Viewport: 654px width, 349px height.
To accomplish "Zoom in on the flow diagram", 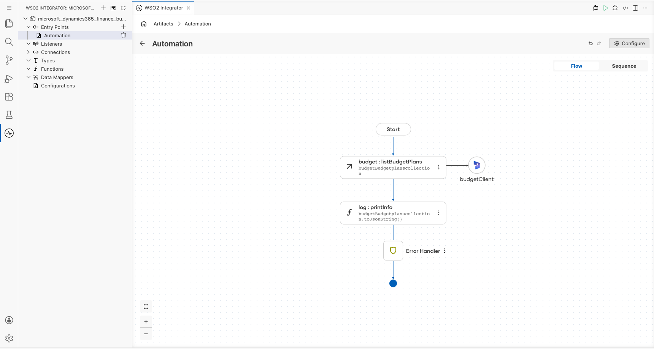I will tap(146, 322).
